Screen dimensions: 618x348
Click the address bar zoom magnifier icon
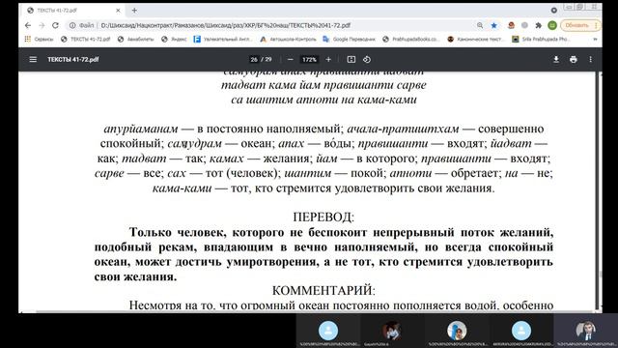point(480,25)
